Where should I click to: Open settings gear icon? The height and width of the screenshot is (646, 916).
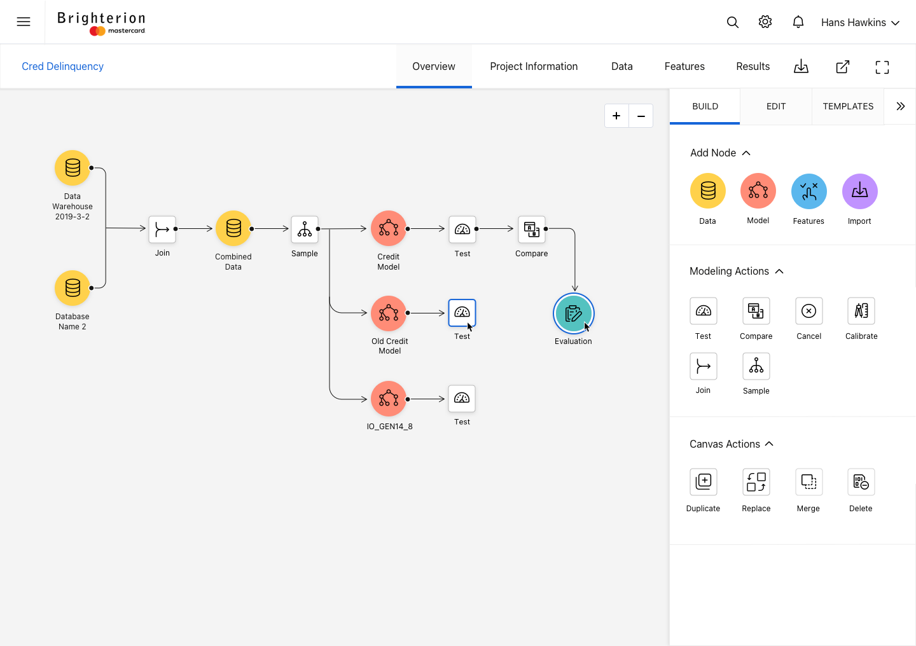765,22
